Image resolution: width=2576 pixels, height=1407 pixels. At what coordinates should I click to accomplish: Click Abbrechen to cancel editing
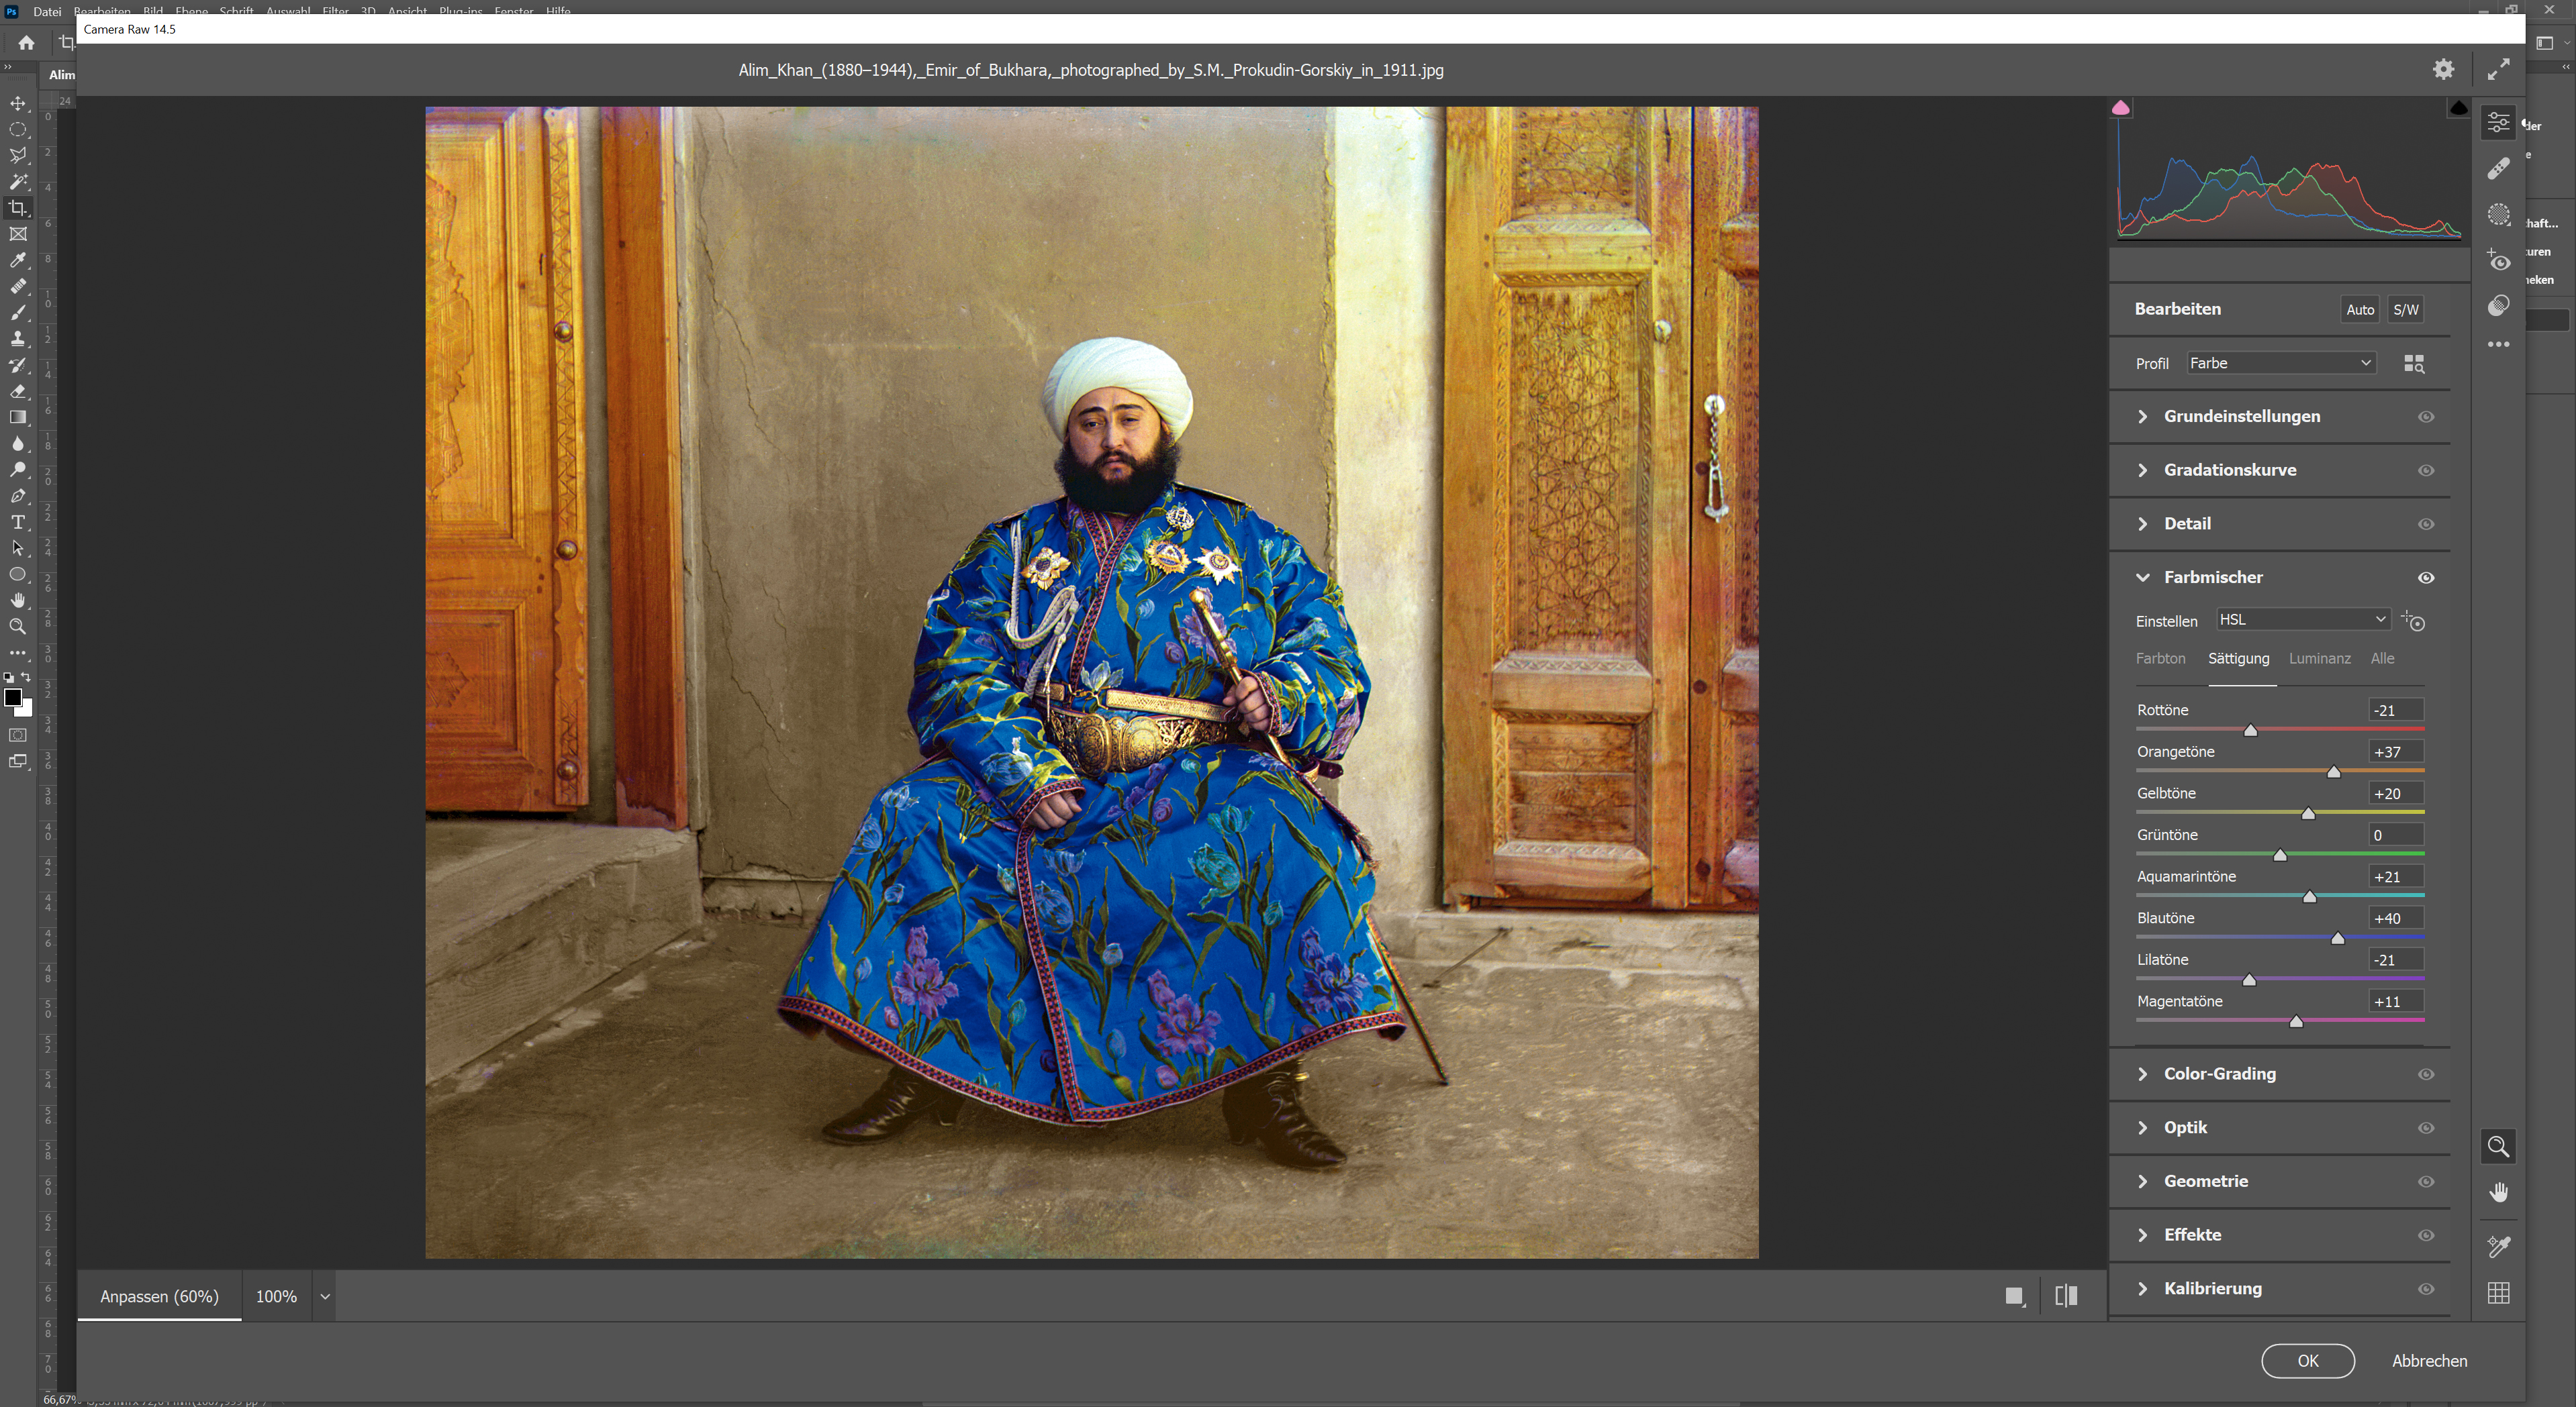click(x=2429, y=1360)
